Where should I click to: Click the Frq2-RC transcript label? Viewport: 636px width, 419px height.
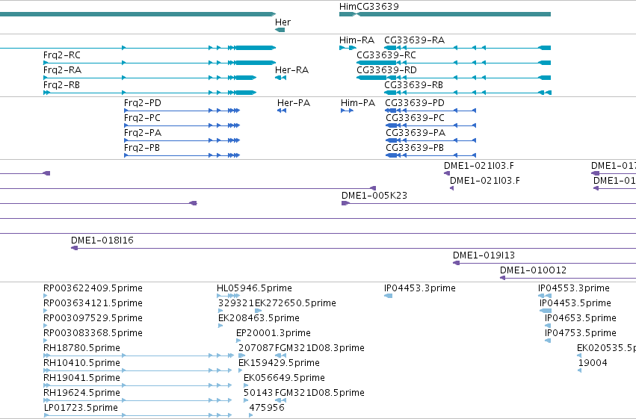pos(61,55)
